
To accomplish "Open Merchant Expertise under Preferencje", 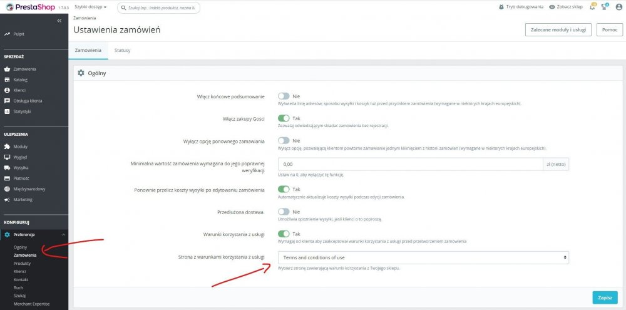I will (x=31, y=304).
